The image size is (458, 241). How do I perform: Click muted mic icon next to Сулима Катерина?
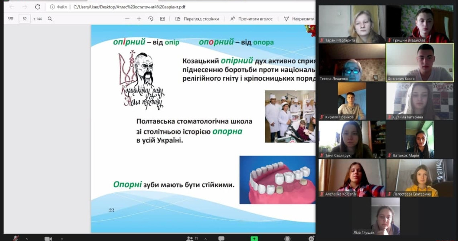tap(390, 117)
